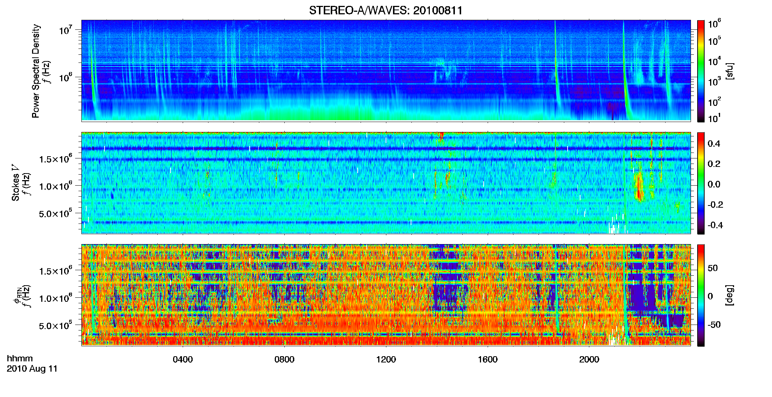
Task: Click the power spectral density spectrogram panel
Action: [x=386, y=71]
